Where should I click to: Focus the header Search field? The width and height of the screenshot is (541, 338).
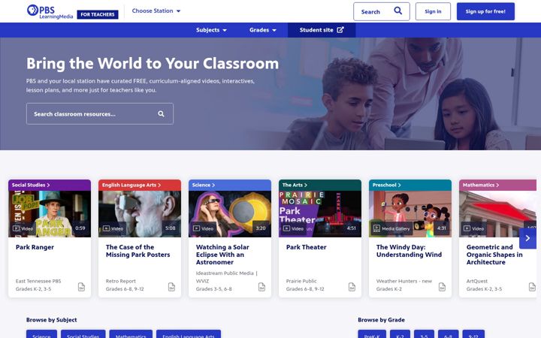(382, 11)
